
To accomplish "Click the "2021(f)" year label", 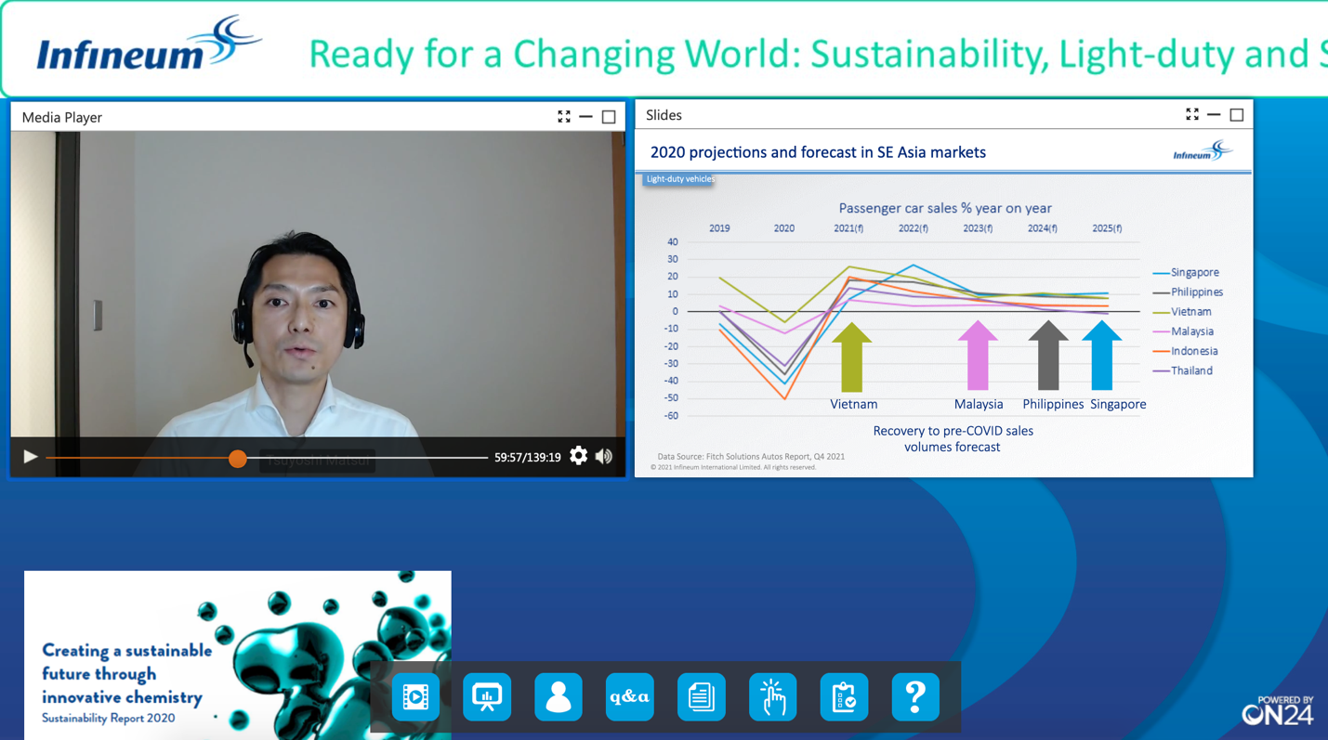I will [848, 228].
